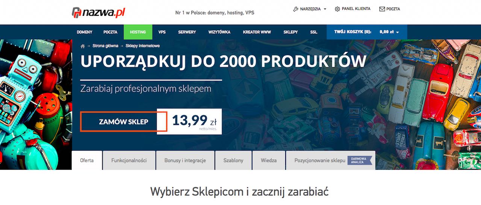This screenshot has width=481, height=205.
Task: Expand the Narzędzia dropdown arrow
Action: [x=325, y=9]
